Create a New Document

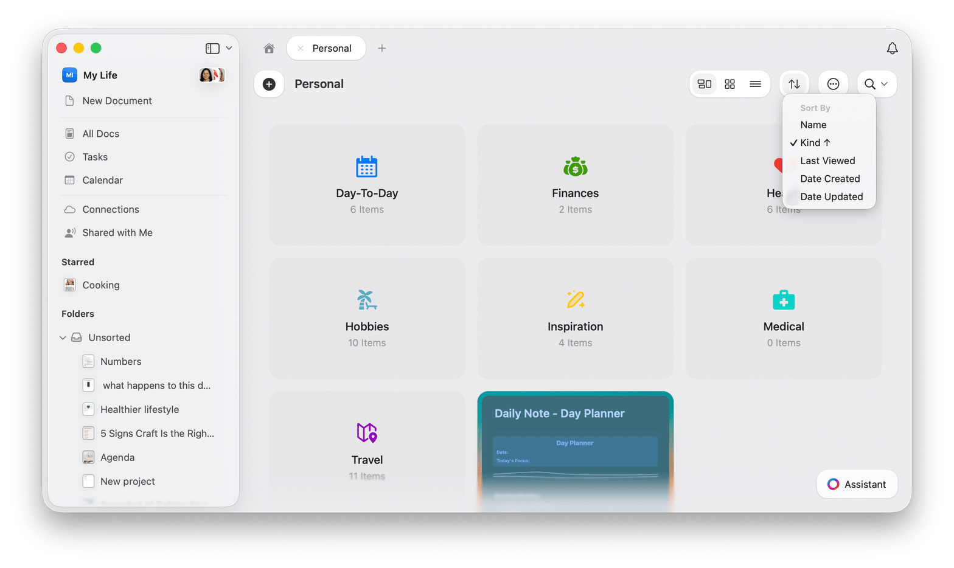117,101
